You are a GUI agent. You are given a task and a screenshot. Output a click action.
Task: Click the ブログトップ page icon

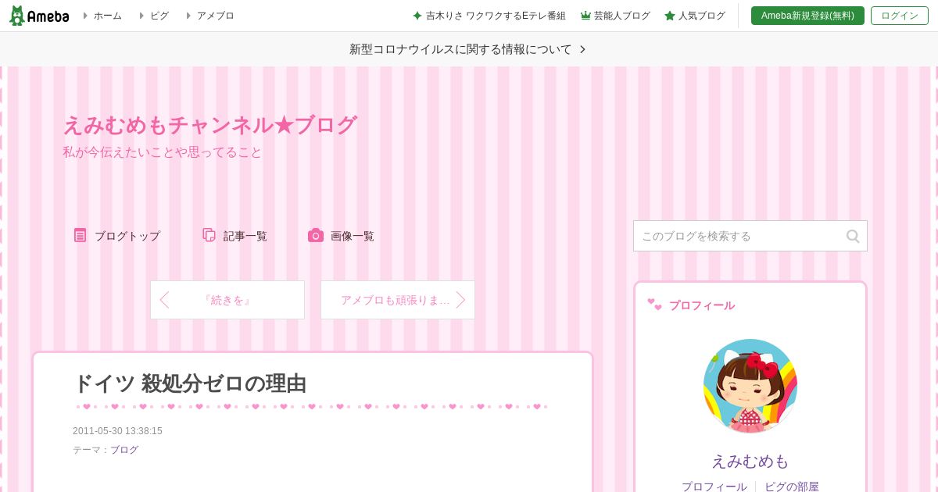(x=80, y=235)
